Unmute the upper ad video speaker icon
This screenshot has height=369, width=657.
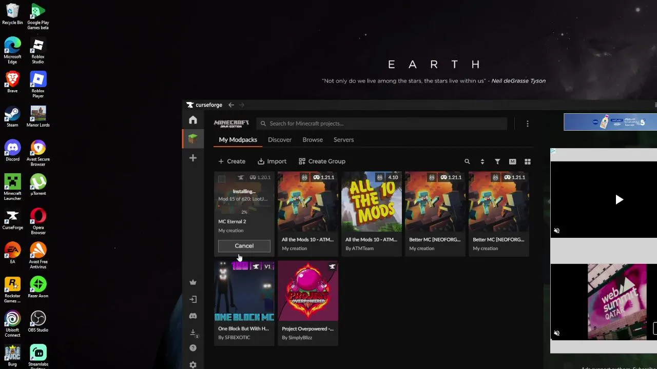click(557, 231)
